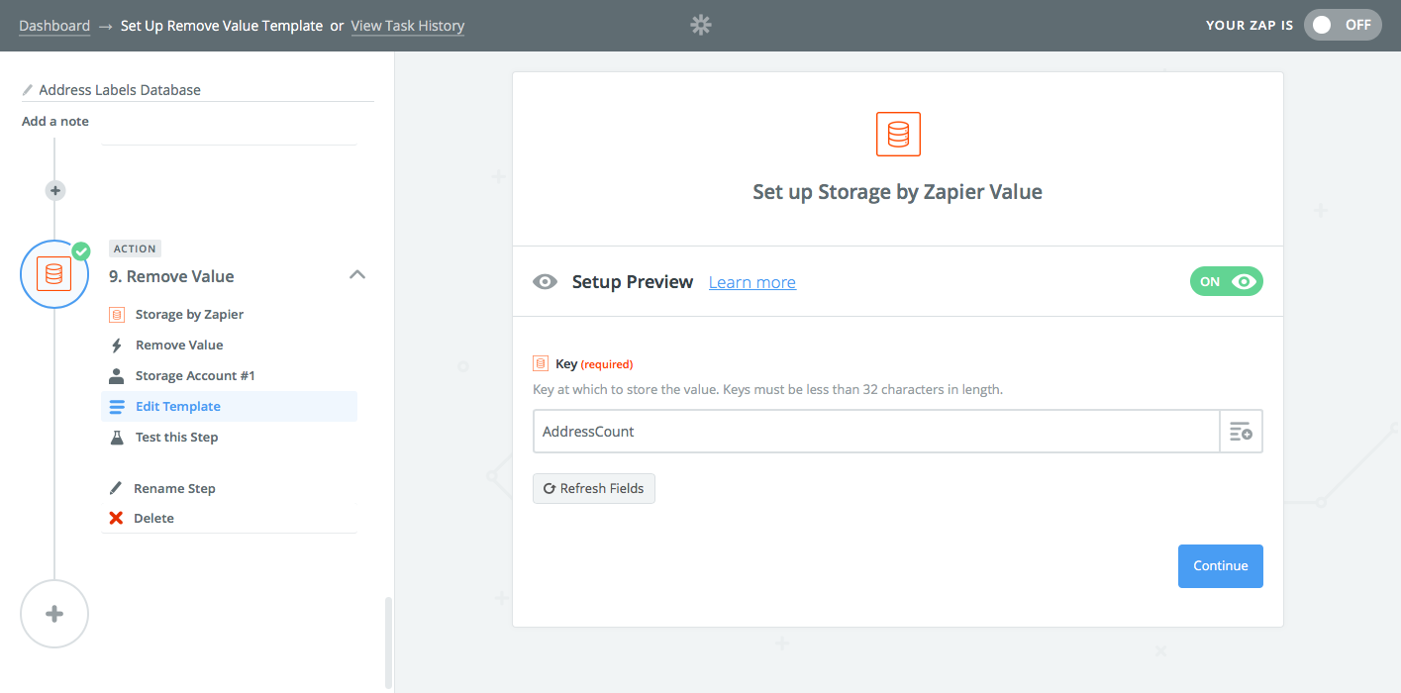
Task: Click the small plus between steps
Action: [x=55, y=190]
